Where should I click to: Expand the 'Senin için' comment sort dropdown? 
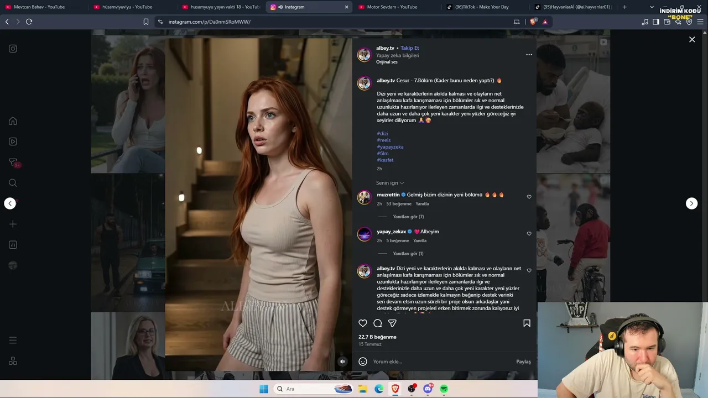[x=390, y=183]
